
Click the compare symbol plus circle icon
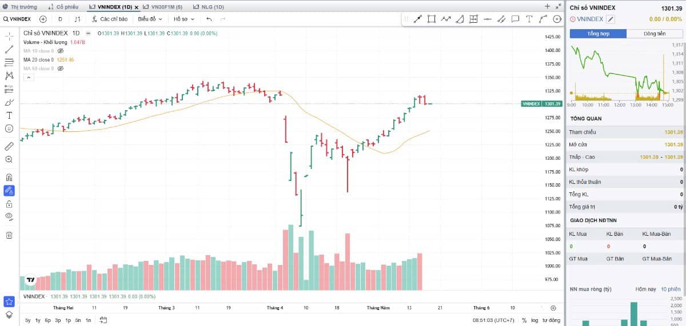43,19
